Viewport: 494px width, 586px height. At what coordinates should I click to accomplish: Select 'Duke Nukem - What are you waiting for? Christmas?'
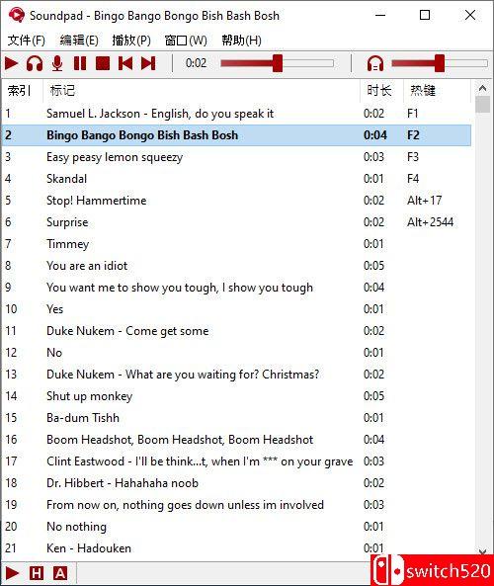tap(236, 375)
